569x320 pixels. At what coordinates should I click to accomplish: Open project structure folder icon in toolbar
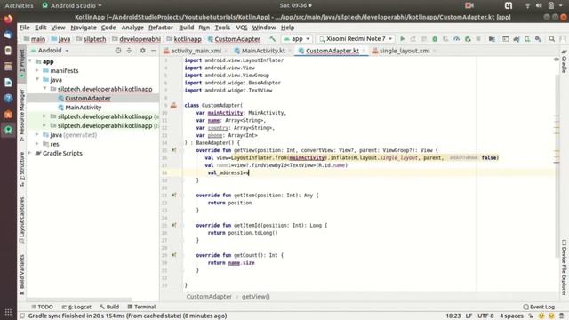click(x=492, y=38)
